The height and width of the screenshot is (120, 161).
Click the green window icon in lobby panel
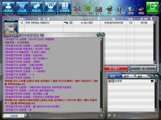(x=156, y=76)
